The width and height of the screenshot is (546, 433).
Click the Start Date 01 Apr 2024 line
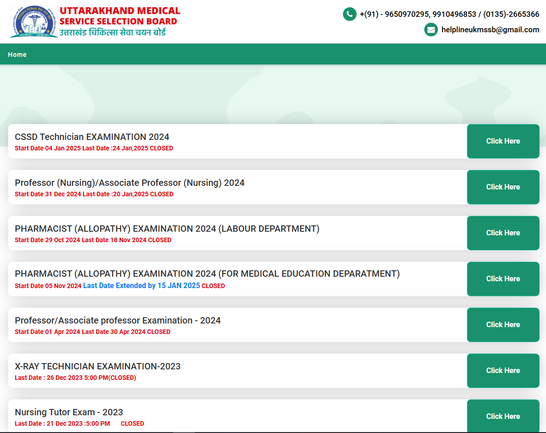pos(93,332)
